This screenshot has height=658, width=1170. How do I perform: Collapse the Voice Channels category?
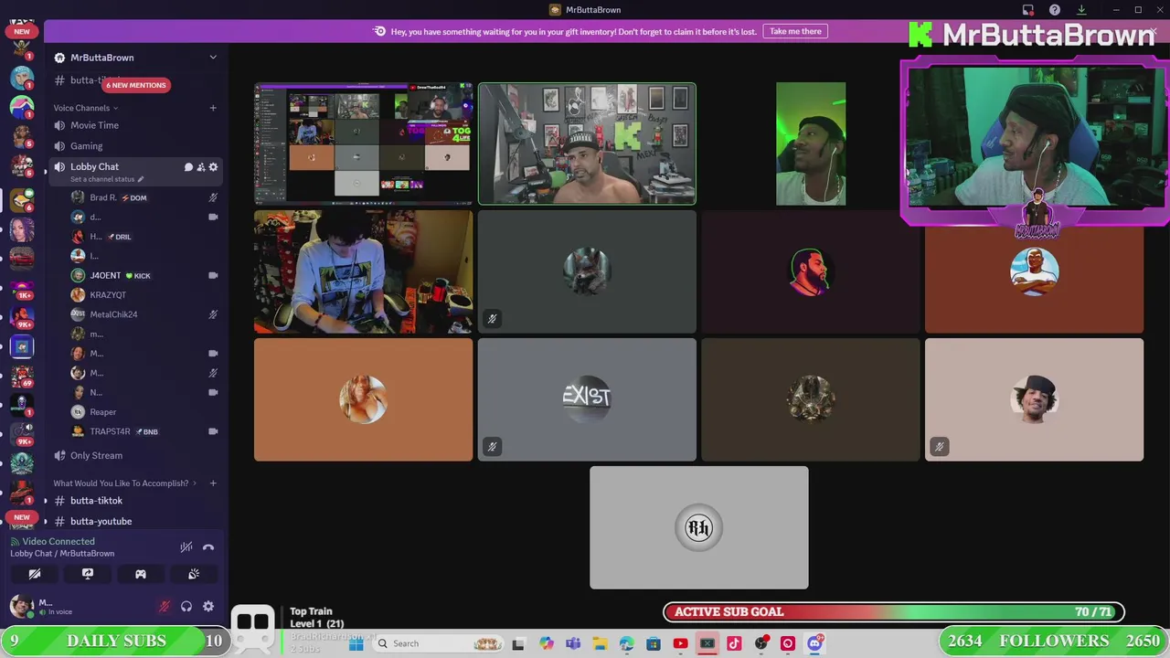click(85, 108)
